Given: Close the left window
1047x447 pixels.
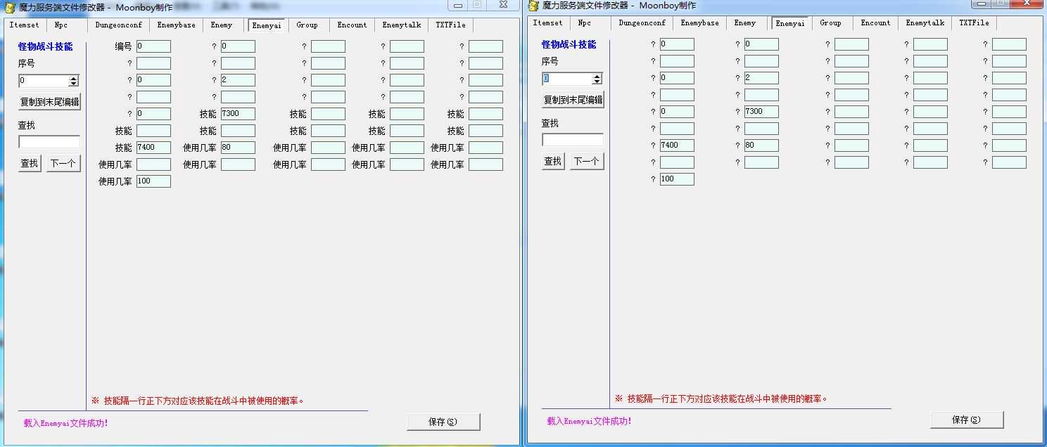Looking at the screenshot, I should click(504, 5).
